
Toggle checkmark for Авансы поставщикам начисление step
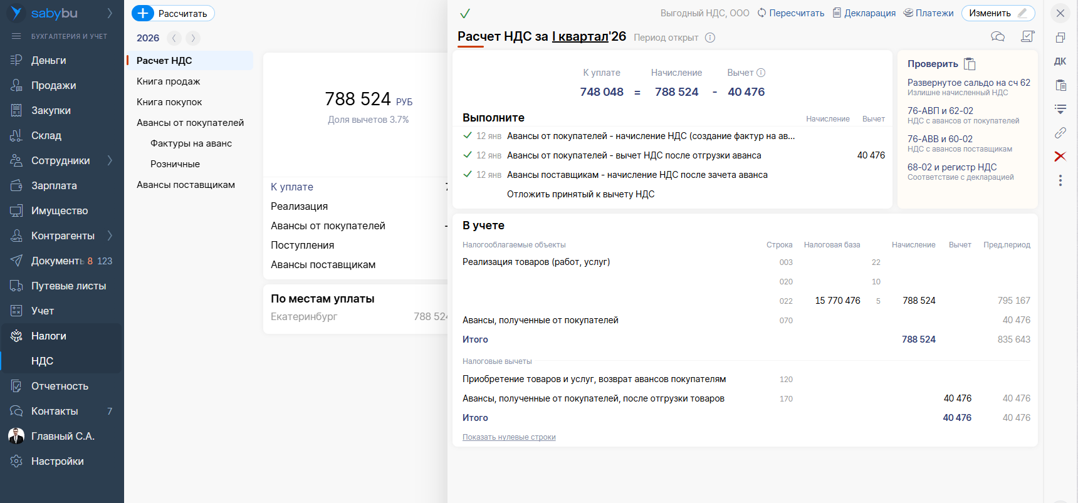pos(467,174)
